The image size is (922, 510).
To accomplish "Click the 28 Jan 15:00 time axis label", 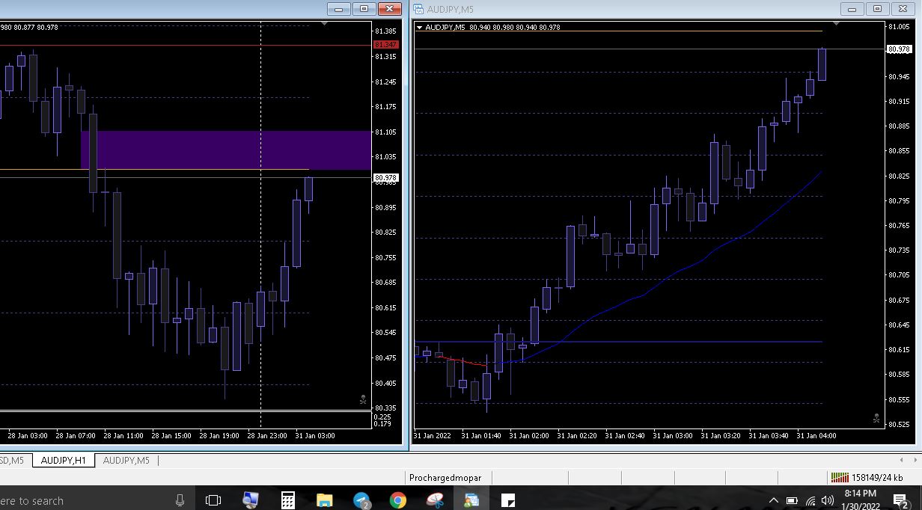I will coord(171,435).
